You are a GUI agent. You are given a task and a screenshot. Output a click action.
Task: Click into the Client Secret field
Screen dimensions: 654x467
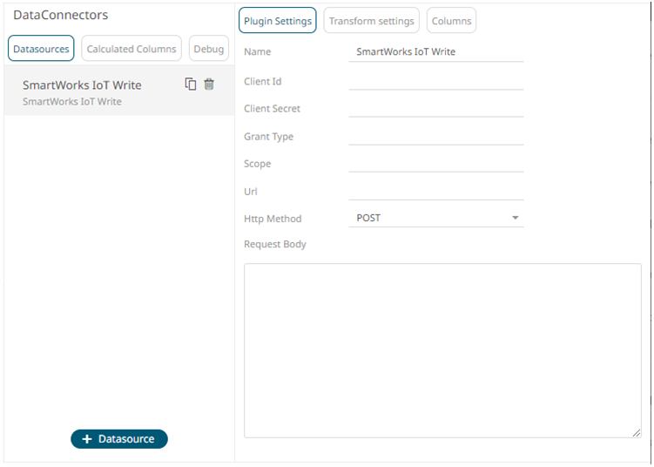click(x=435, y=108)
